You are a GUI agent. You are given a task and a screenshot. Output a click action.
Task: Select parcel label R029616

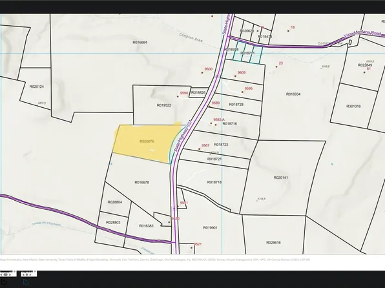tap(273, 243)
